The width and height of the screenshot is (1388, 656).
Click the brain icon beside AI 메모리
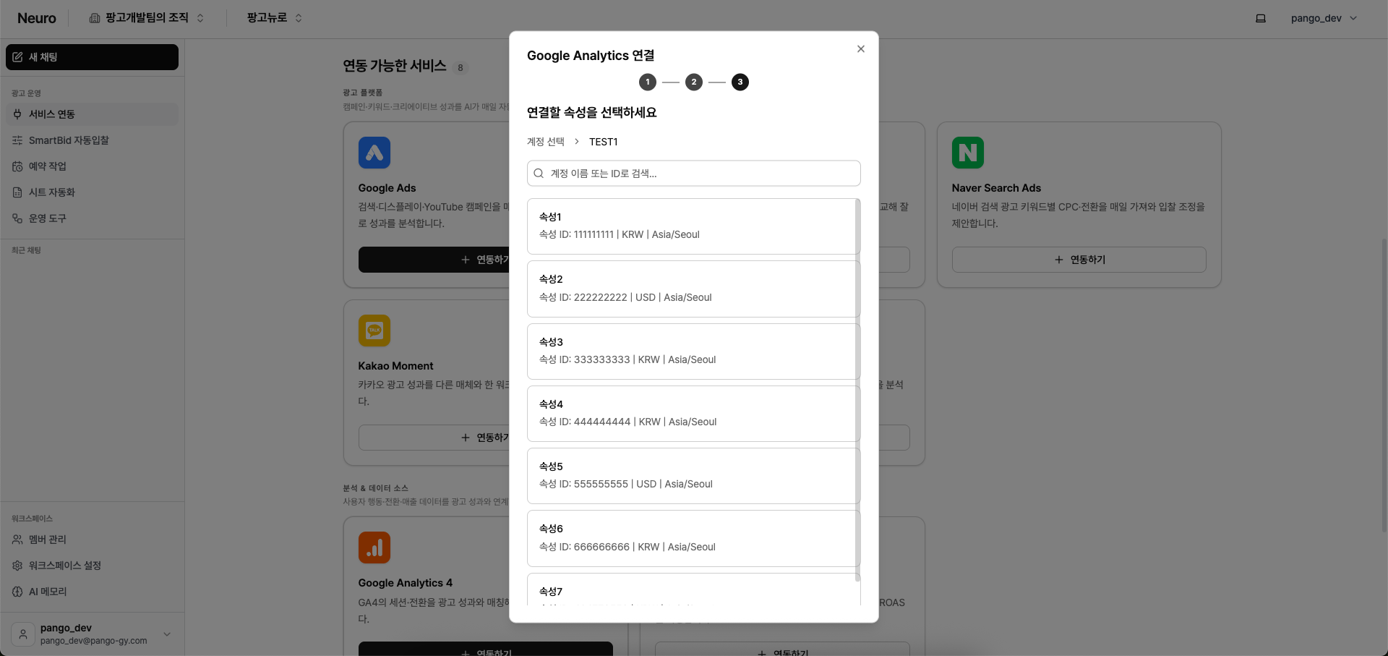click(x=17, y=592)
